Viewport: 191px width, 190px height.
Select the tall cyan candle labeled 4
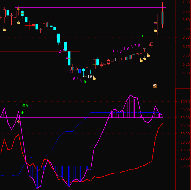[69, 58]
